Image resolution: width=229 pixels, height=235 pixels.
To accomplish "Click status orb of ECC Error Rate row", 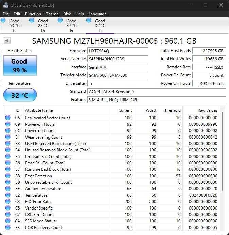I will coord(8,201).
